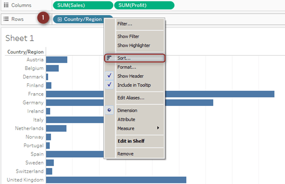Screen dimensions: 285x184
Task: Select the Germany row label
Action: 33,103
